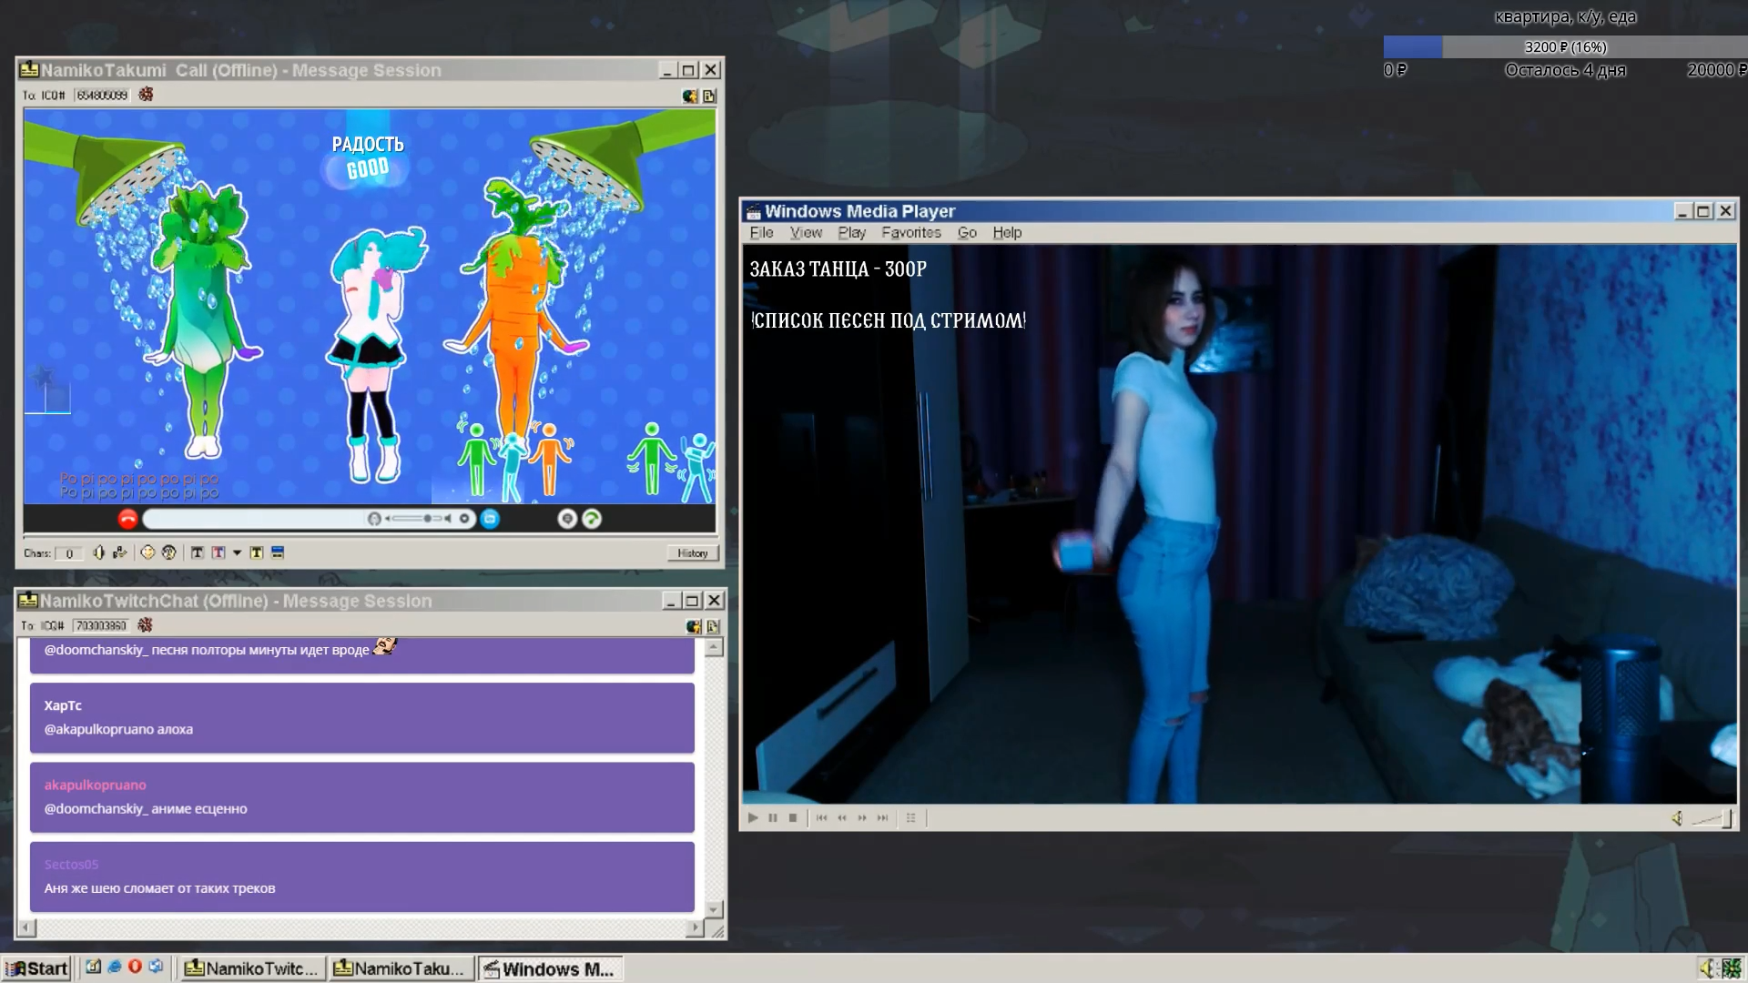Click chat scrollbar down arrow
1748x983 pixels.
[715, 909]
